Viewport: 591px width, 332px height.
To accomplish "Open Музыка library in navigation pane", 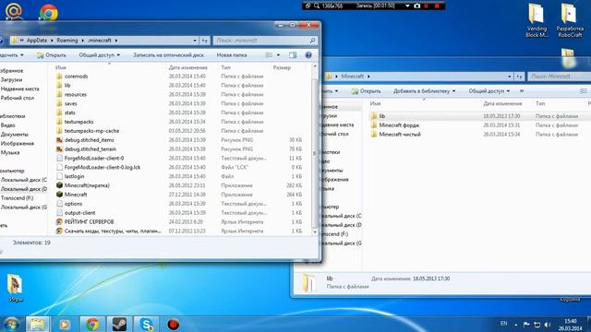I will click(x=10, y=152).
